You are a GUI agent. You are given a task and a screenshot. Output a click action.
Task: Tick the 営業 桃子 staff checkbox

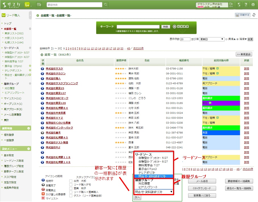(x=71, y=188)
